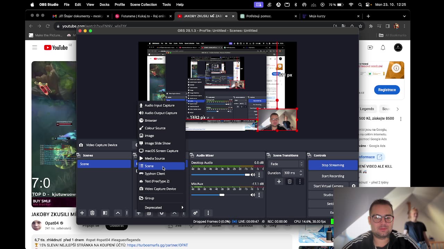
Task: Open the File menu in menu bar
Action: pos(67,4)
